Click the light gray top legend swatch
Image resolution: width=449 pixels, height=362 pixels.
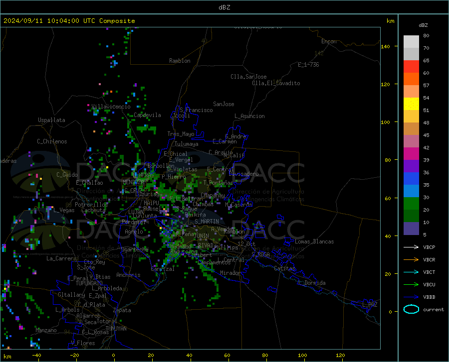[411, 42]
